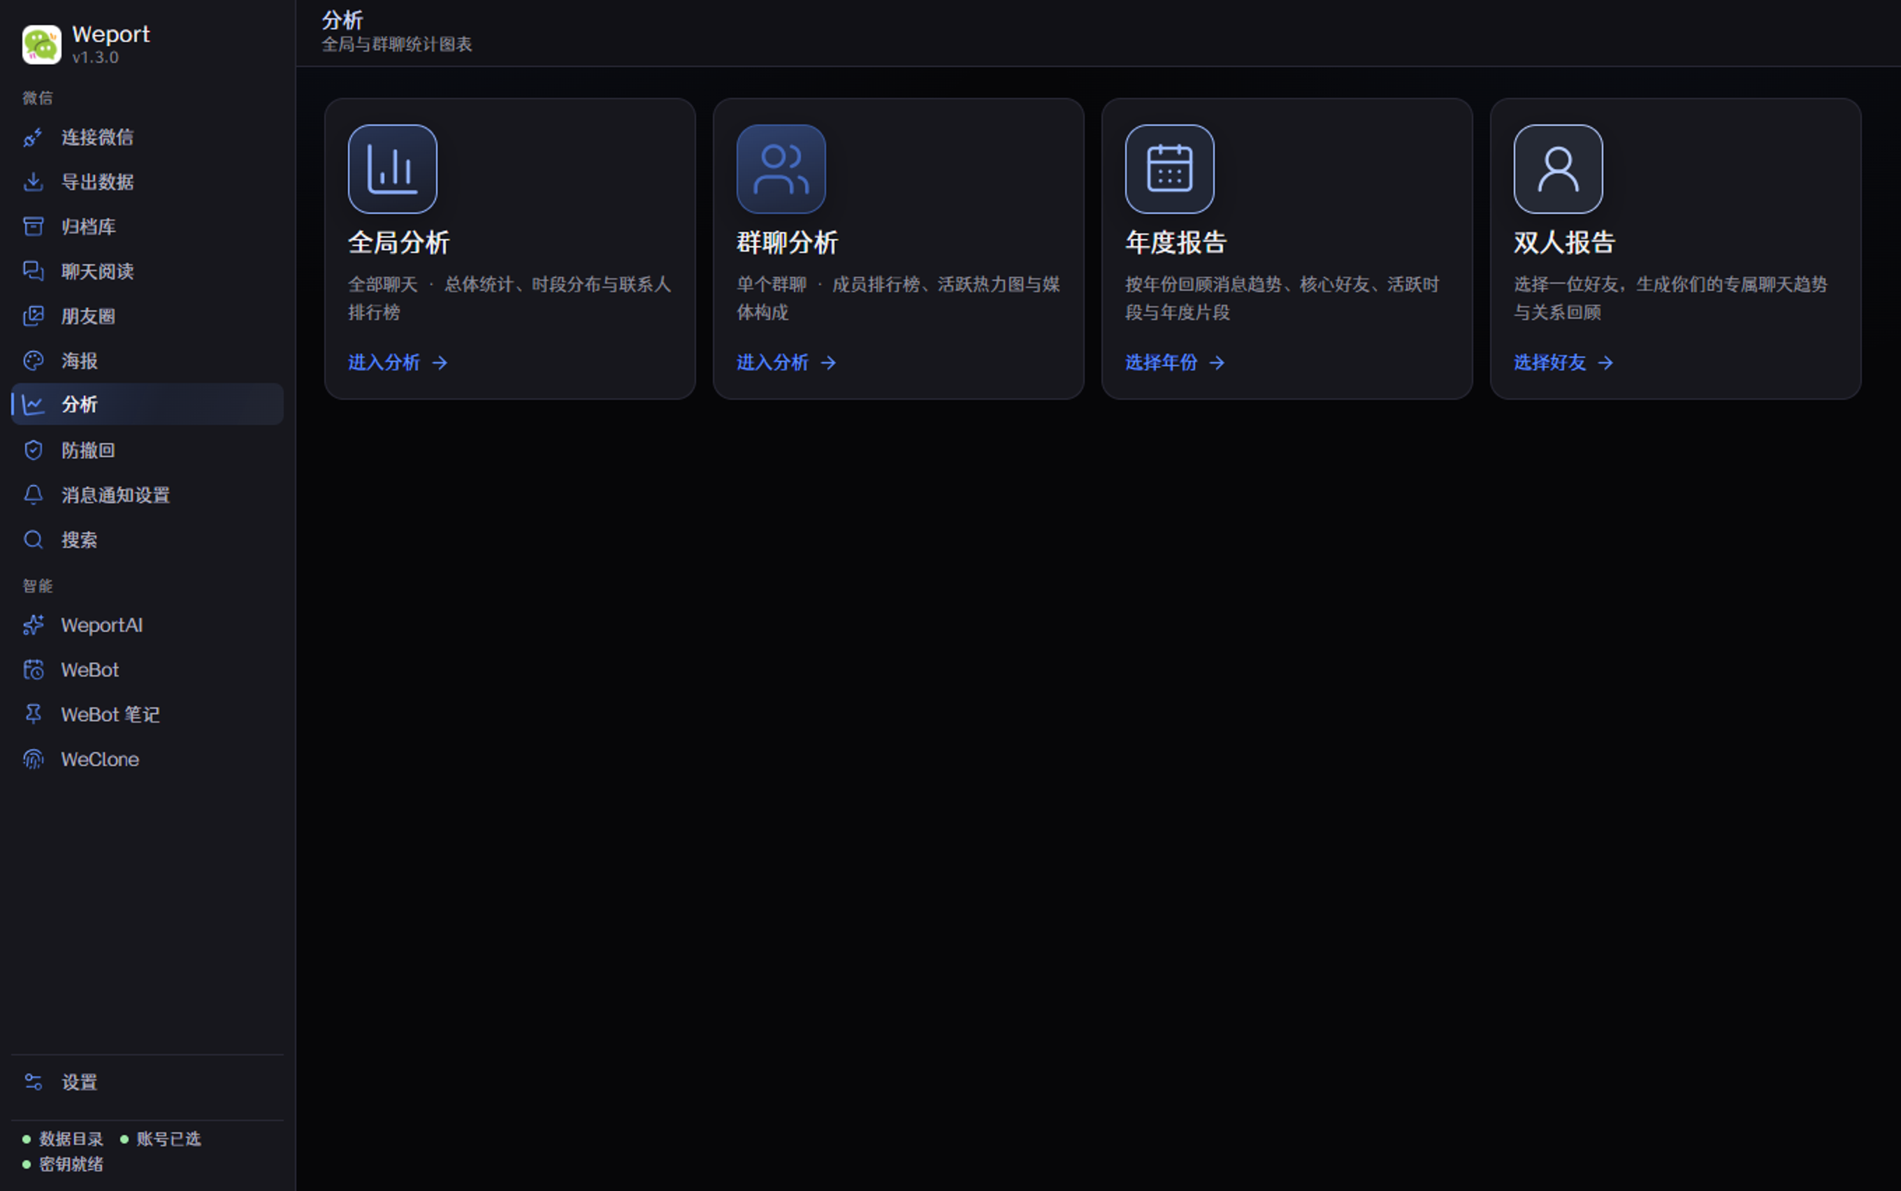The image size is (1901, 1191).
Task: Click the 群聊分析 card title
Action: (x=787, y=243)
